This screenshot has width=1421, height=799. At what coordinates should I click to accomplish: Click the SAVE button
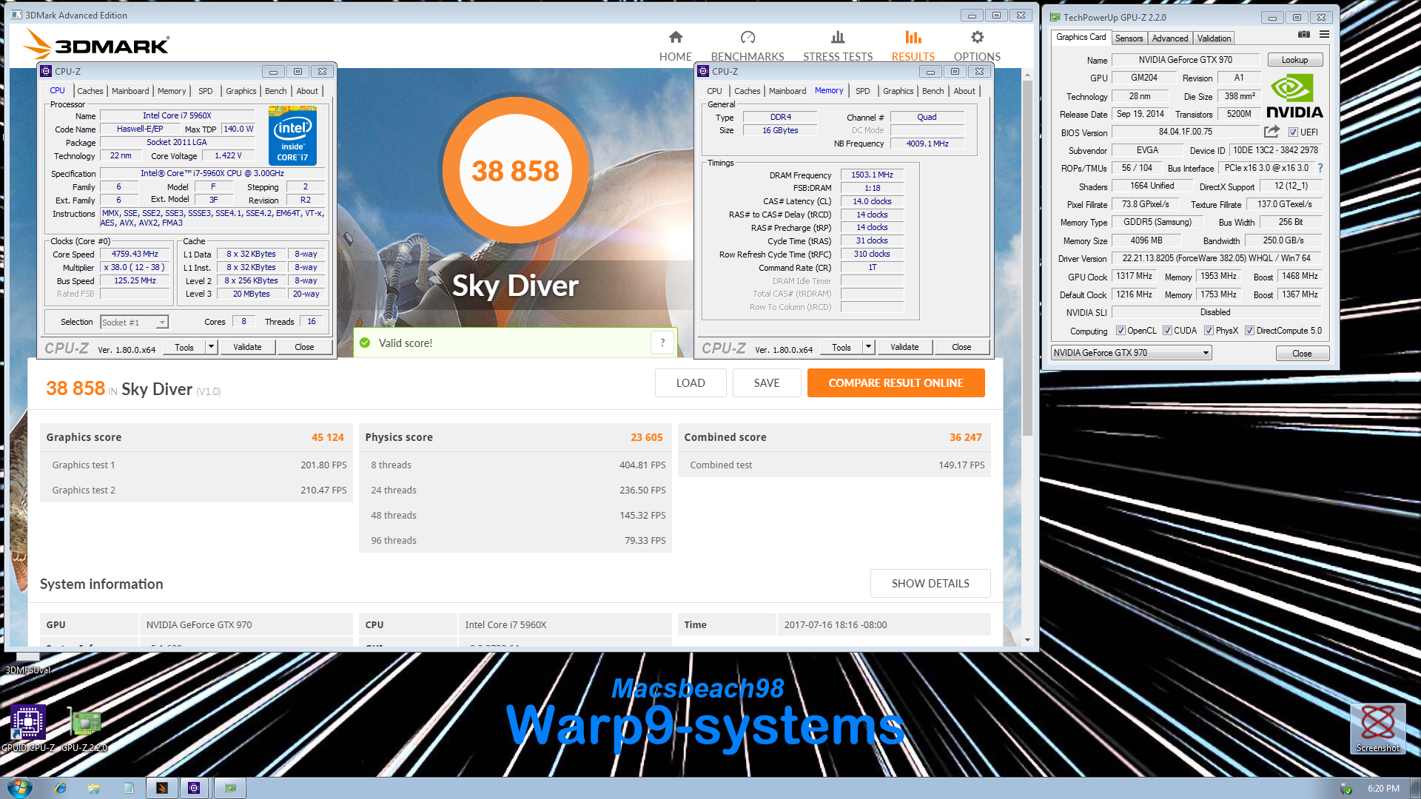[767, 382]
